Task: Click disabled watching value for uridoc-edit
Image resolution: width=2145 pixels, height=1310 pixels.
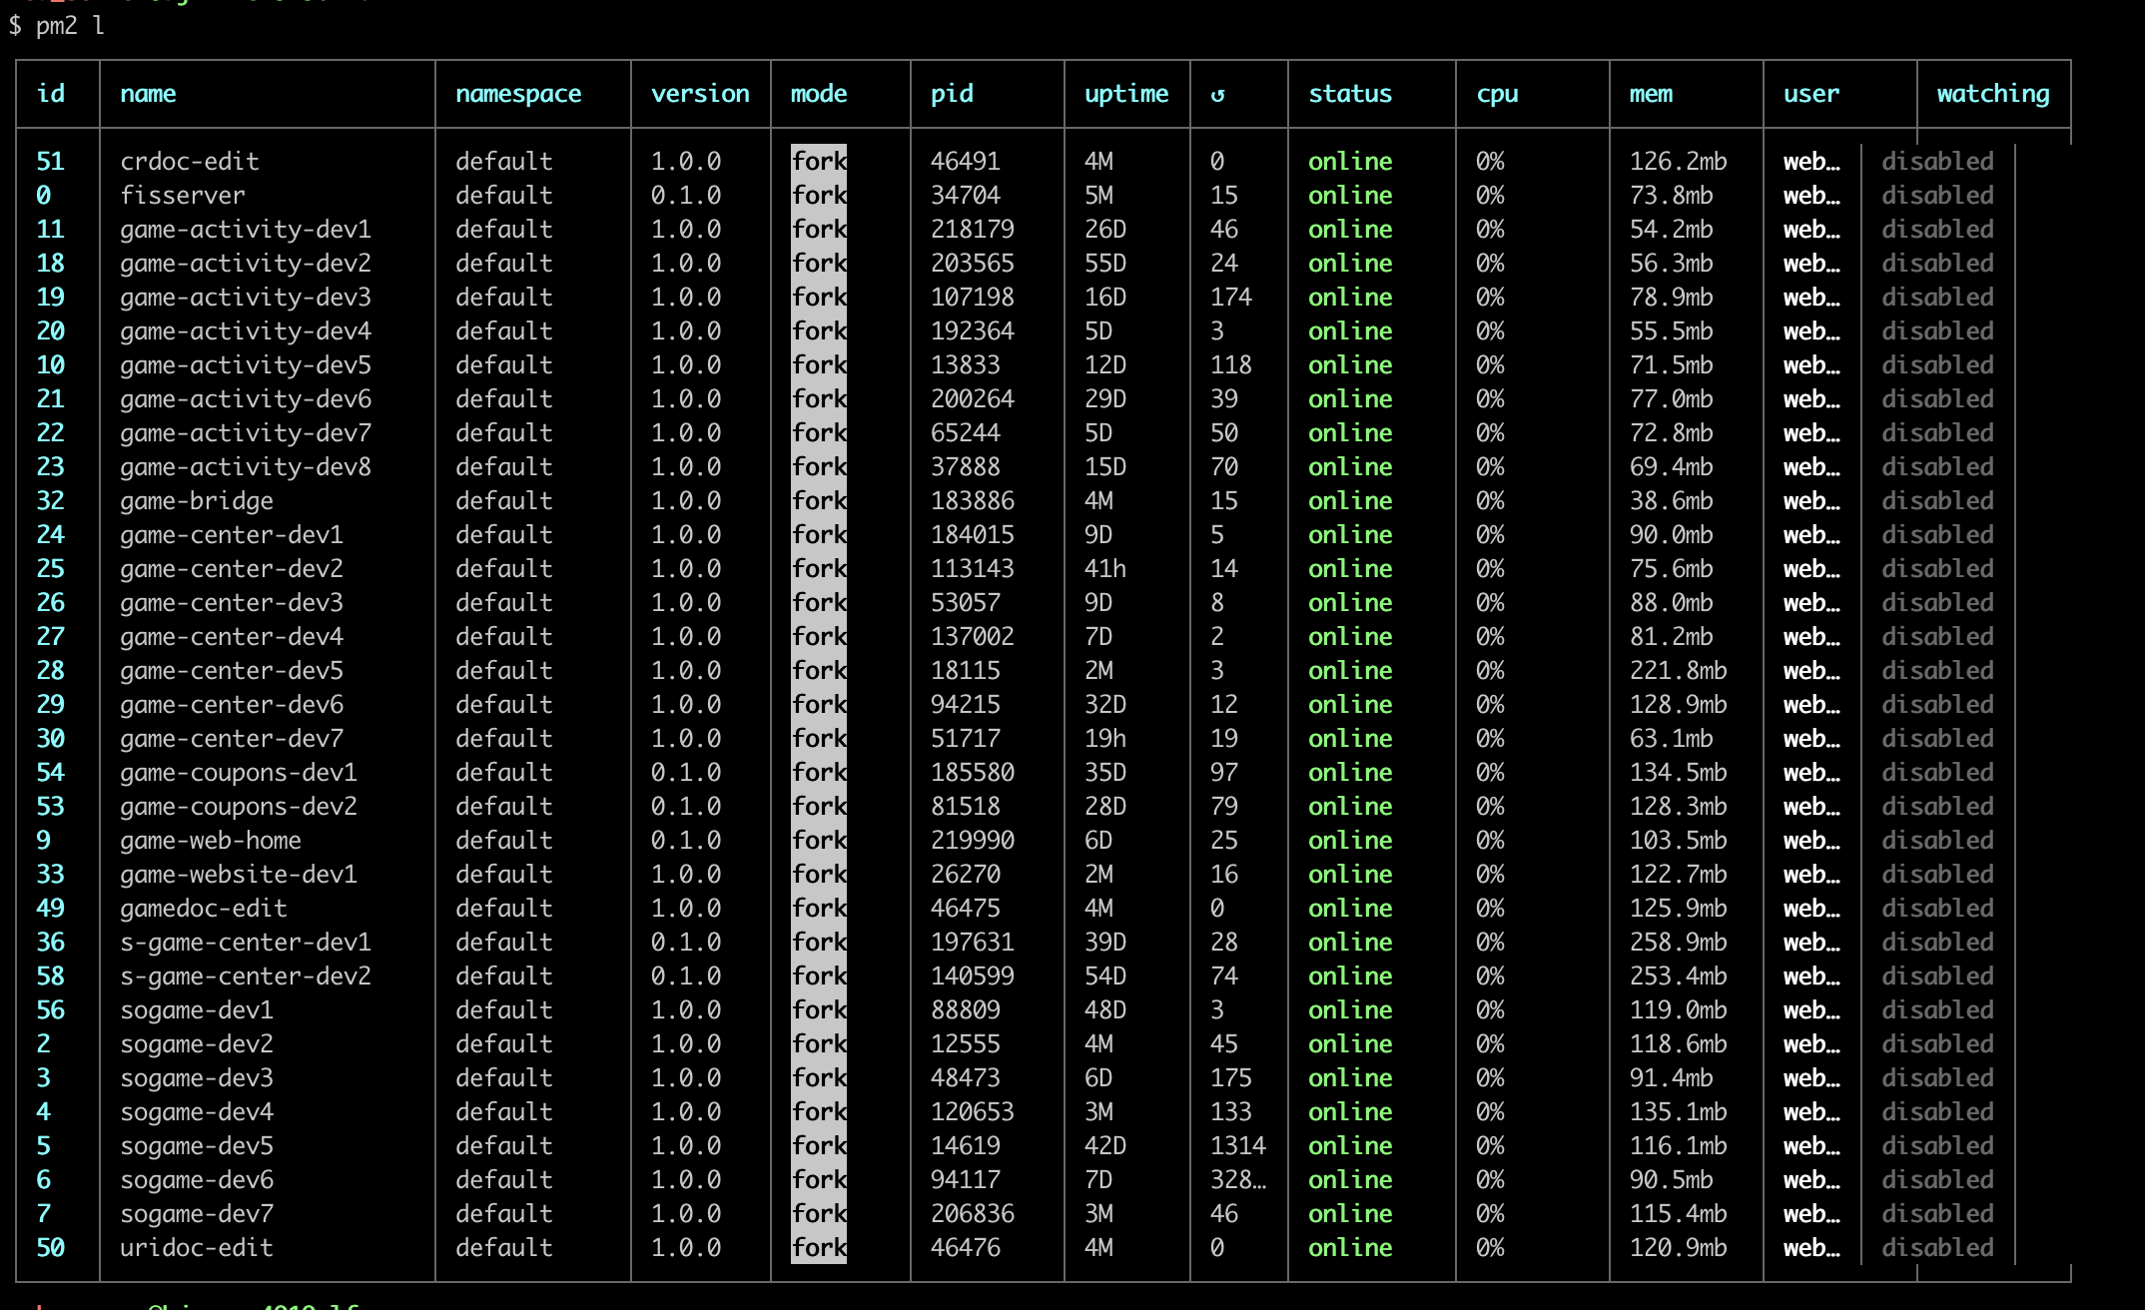Action: tap(1936, 1248)
